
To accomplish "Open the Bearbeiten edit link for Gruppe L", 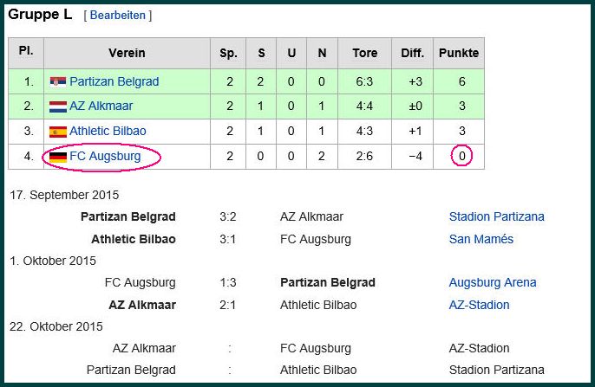I will pos(118,15).
